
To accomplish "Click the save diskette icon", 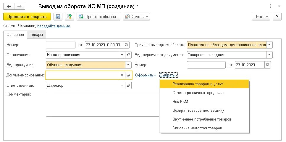I will tap(58, 17).
